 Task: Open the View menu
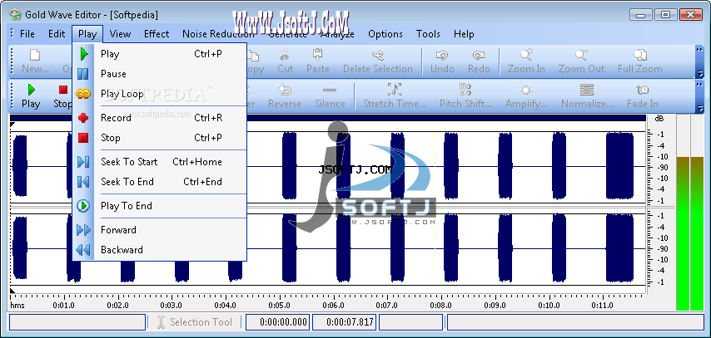tap(120, 34)
